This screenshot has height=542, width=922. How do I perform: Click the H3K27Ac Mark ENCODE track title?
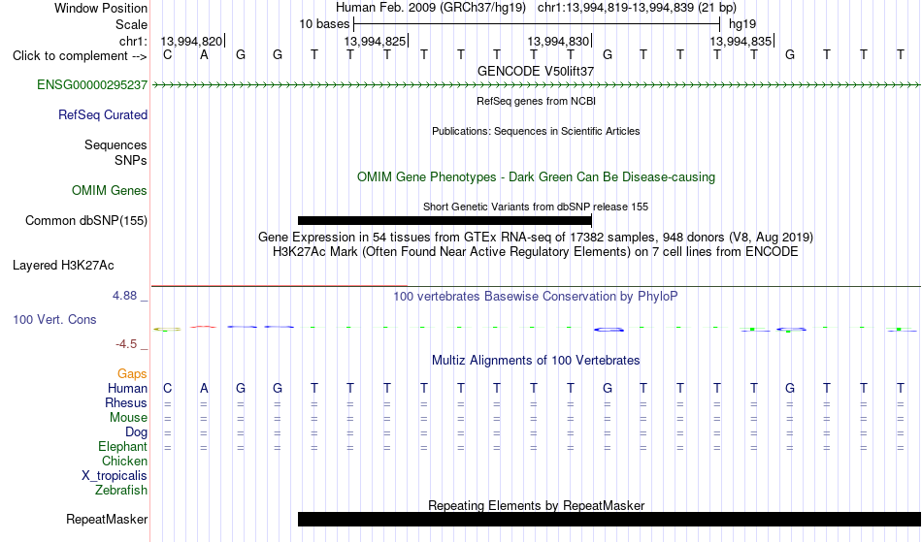[536, 252]
